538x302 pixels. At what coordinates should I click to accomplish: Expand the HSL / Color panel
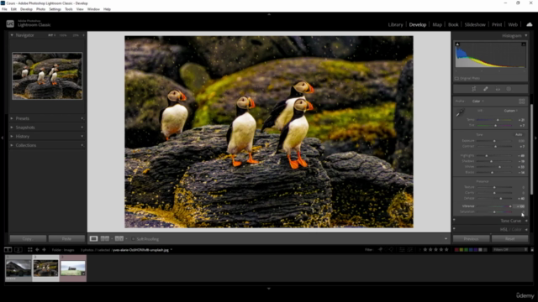(x=526, y=229)
